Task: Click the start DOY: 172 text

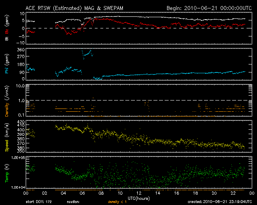Action: (x=39, y=202)
